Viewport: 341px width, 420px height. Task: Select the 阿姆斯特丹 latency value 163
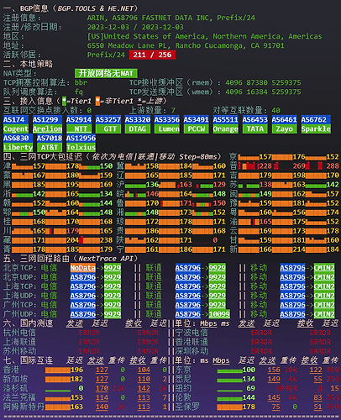click(76, 407)
